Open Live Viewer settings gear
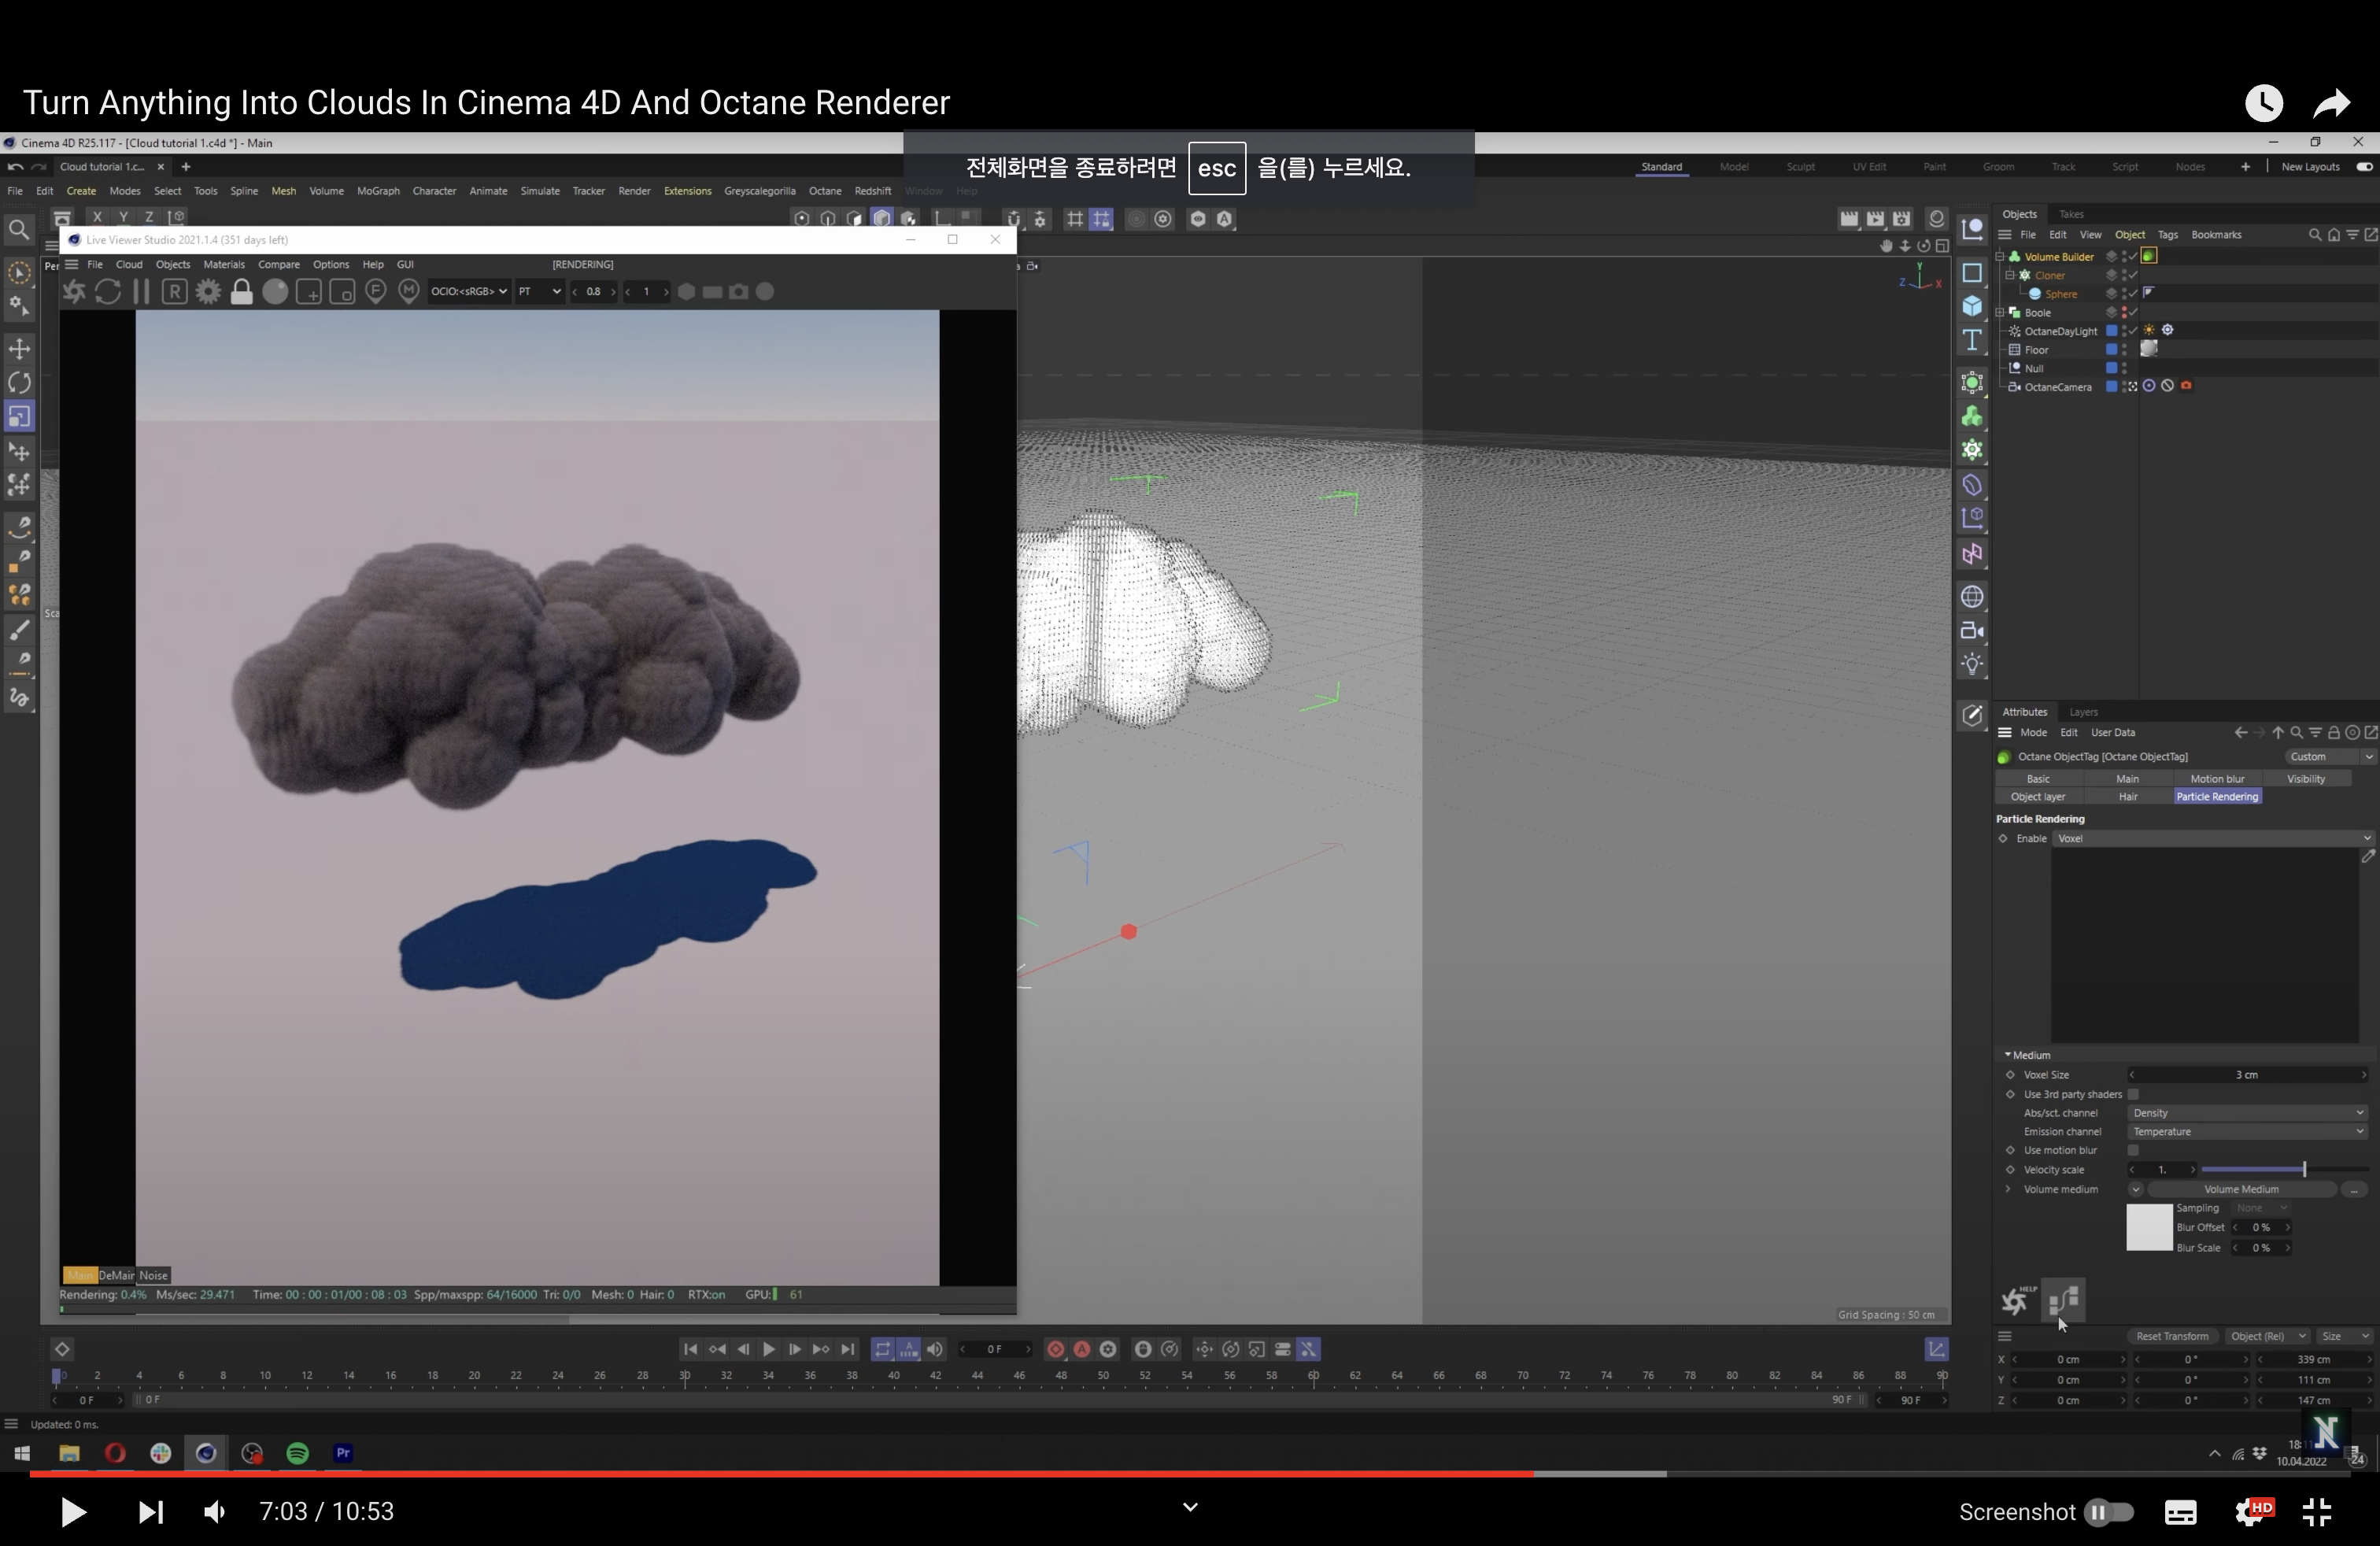 click(208, 291)
